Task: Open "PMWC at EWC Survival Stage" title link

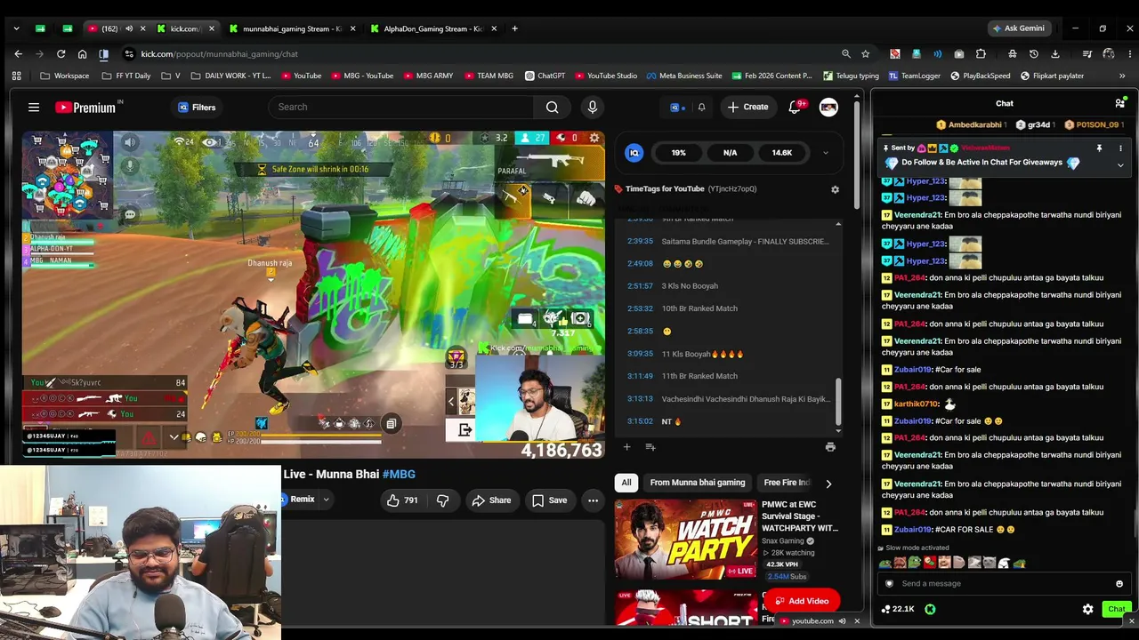Action: point(800,516)
